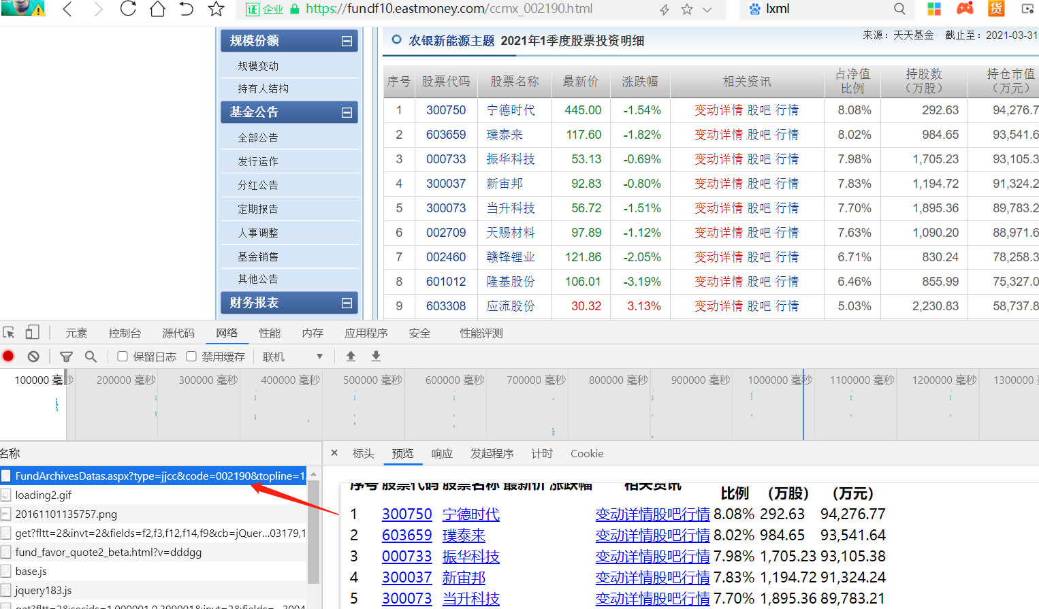
Task: Open the 发起程序 request details tab
Action: click(492, 453)
